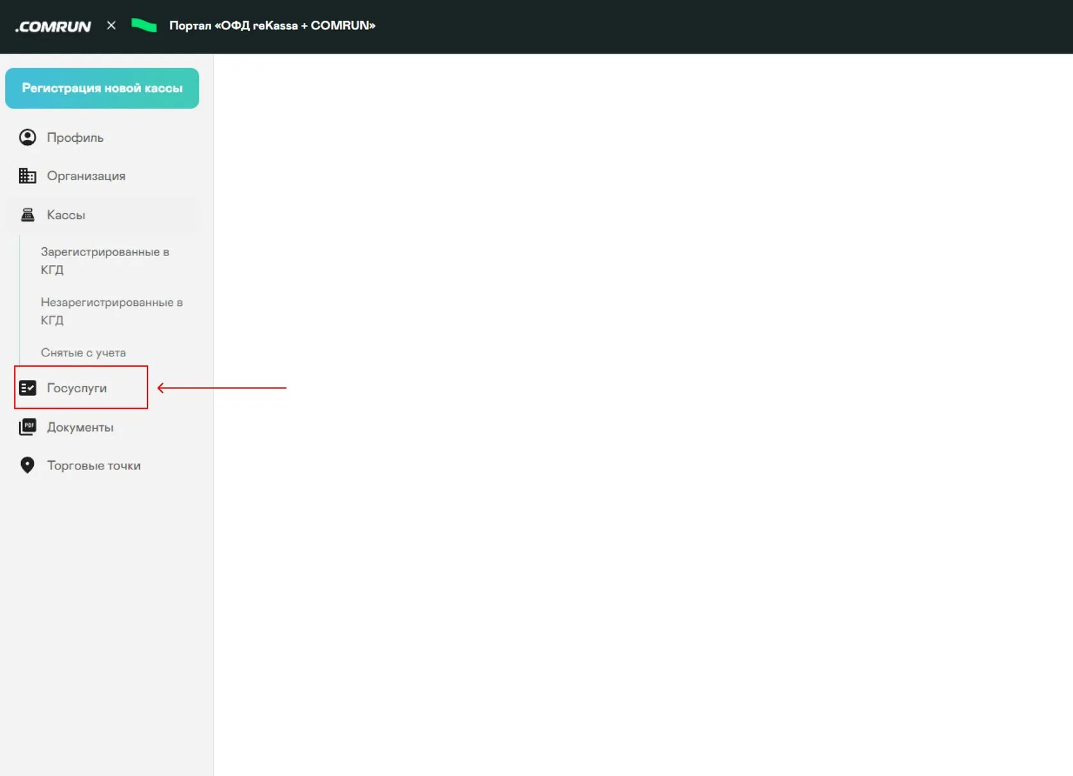Click the portal title ОФД reKassa + COMRUN
Image resolution: width=1073 pixels, height=776 pixels.
coord(272,26)
